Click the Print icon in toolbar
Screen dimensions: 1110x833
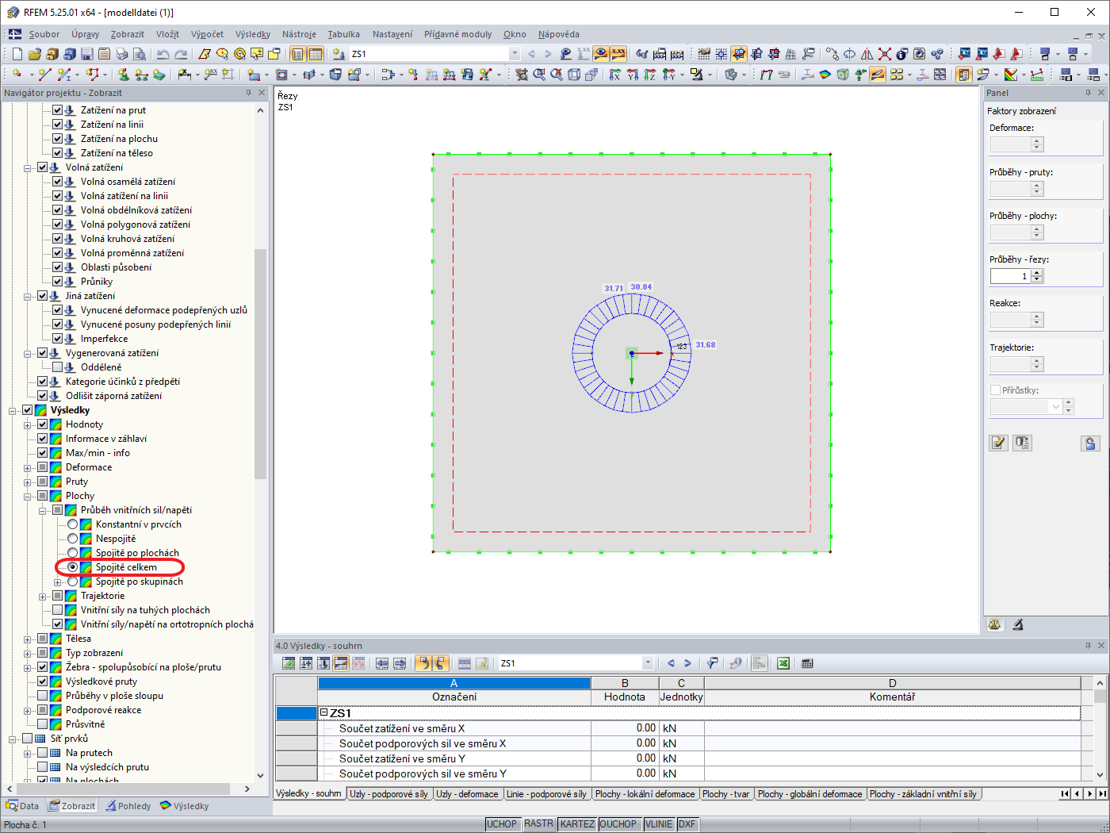pyautogui.click(x=121, y=54)
